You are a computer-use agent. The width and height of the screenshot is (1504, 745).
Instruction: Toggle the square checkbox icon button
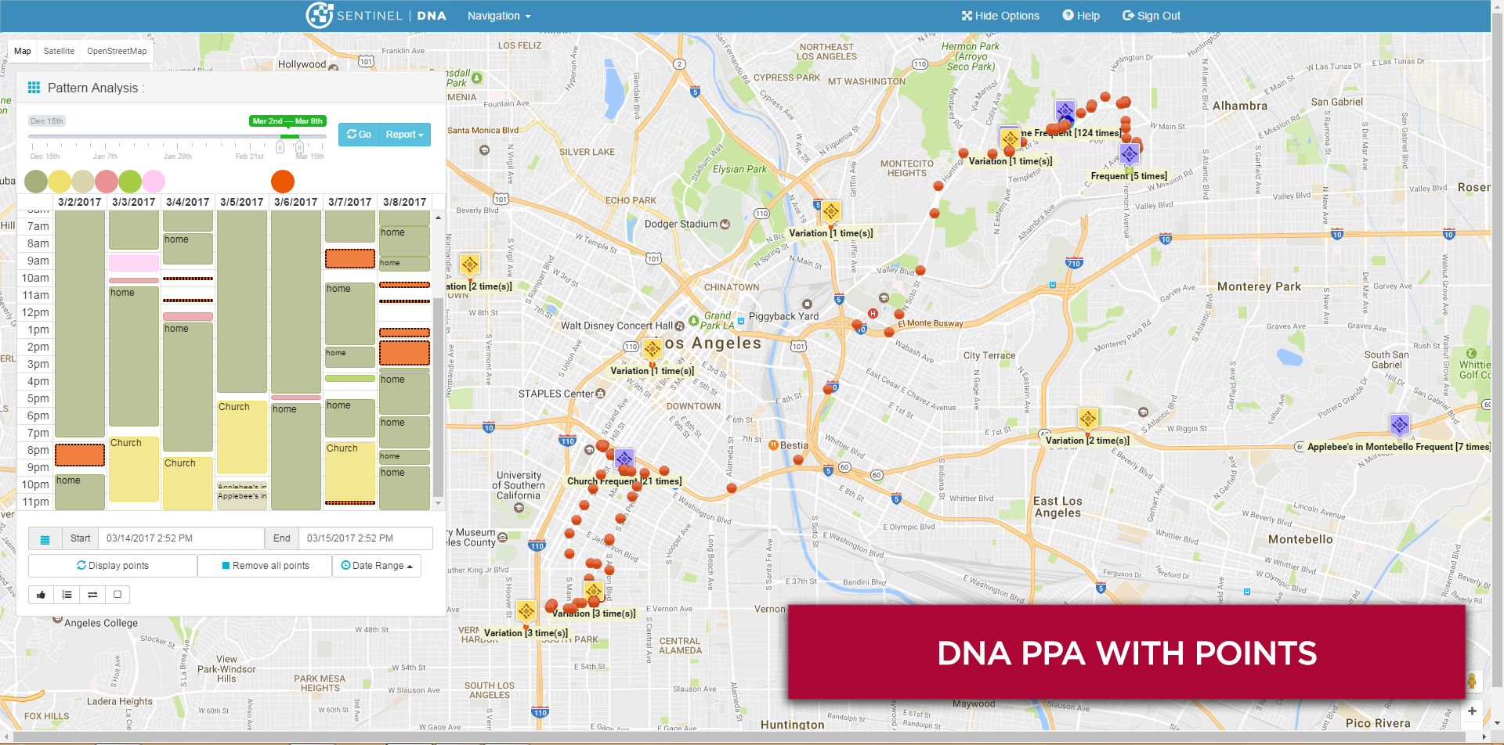tap(117, 595)
